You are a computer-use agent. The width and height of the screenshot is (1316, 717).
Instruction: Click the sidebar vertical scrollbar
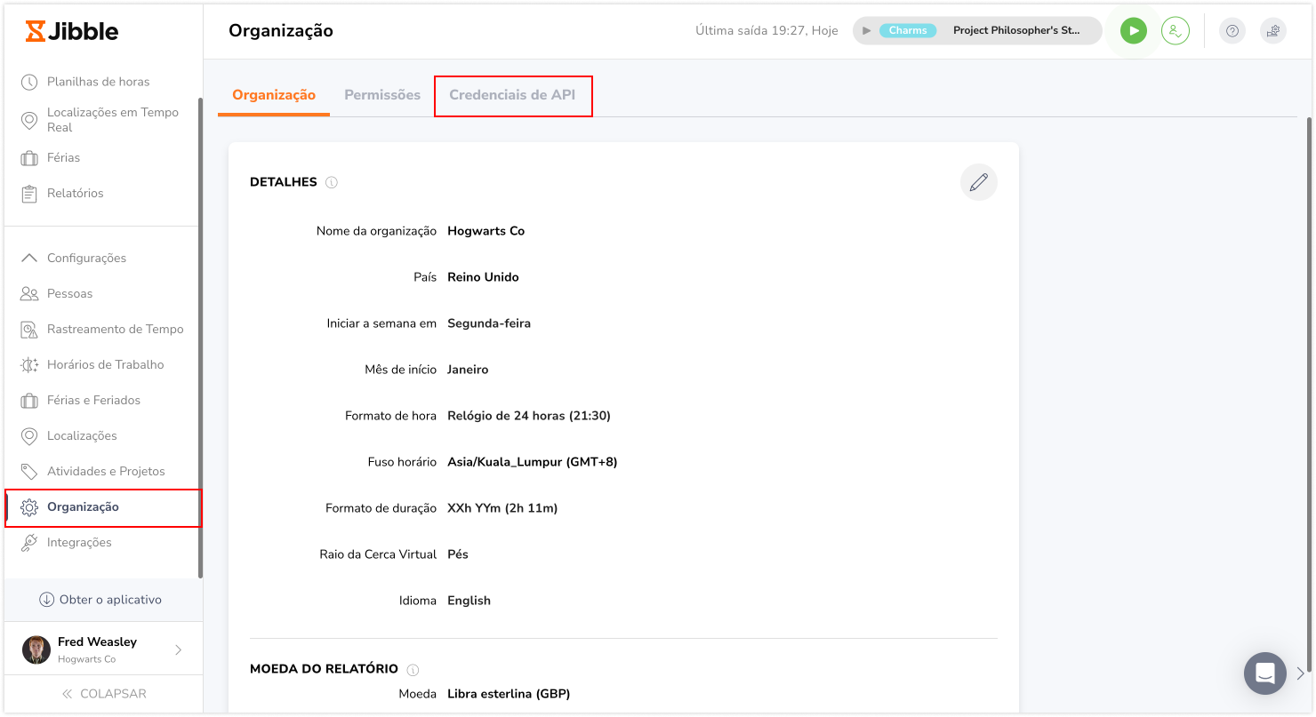point(200,338)
